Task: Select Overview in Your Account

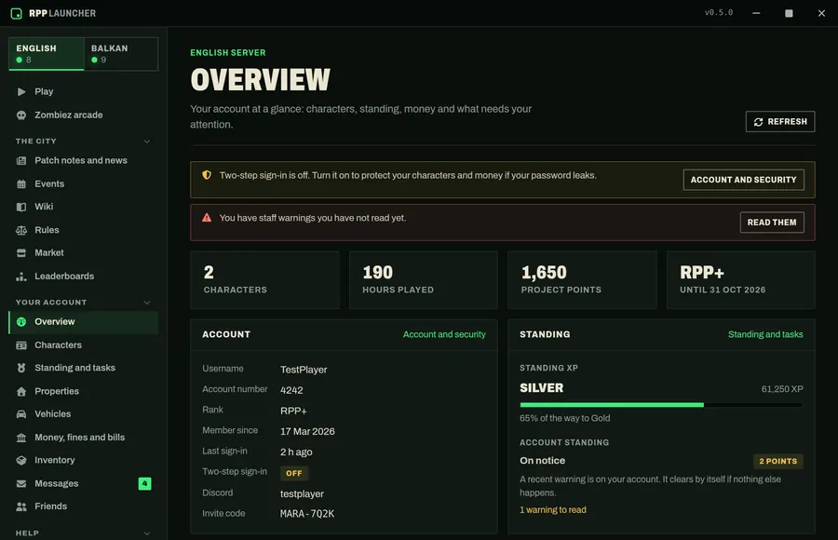Action: (84, 322)
